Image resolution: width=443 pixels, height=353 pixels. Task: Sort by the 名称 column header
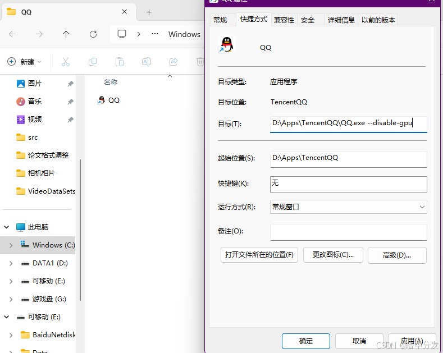coord(111,82)
